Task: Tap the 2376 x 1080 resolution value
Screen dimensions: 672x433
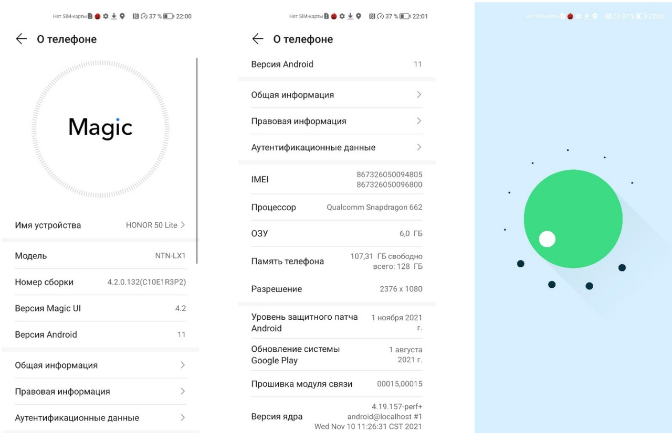Action: pos(401,289)
